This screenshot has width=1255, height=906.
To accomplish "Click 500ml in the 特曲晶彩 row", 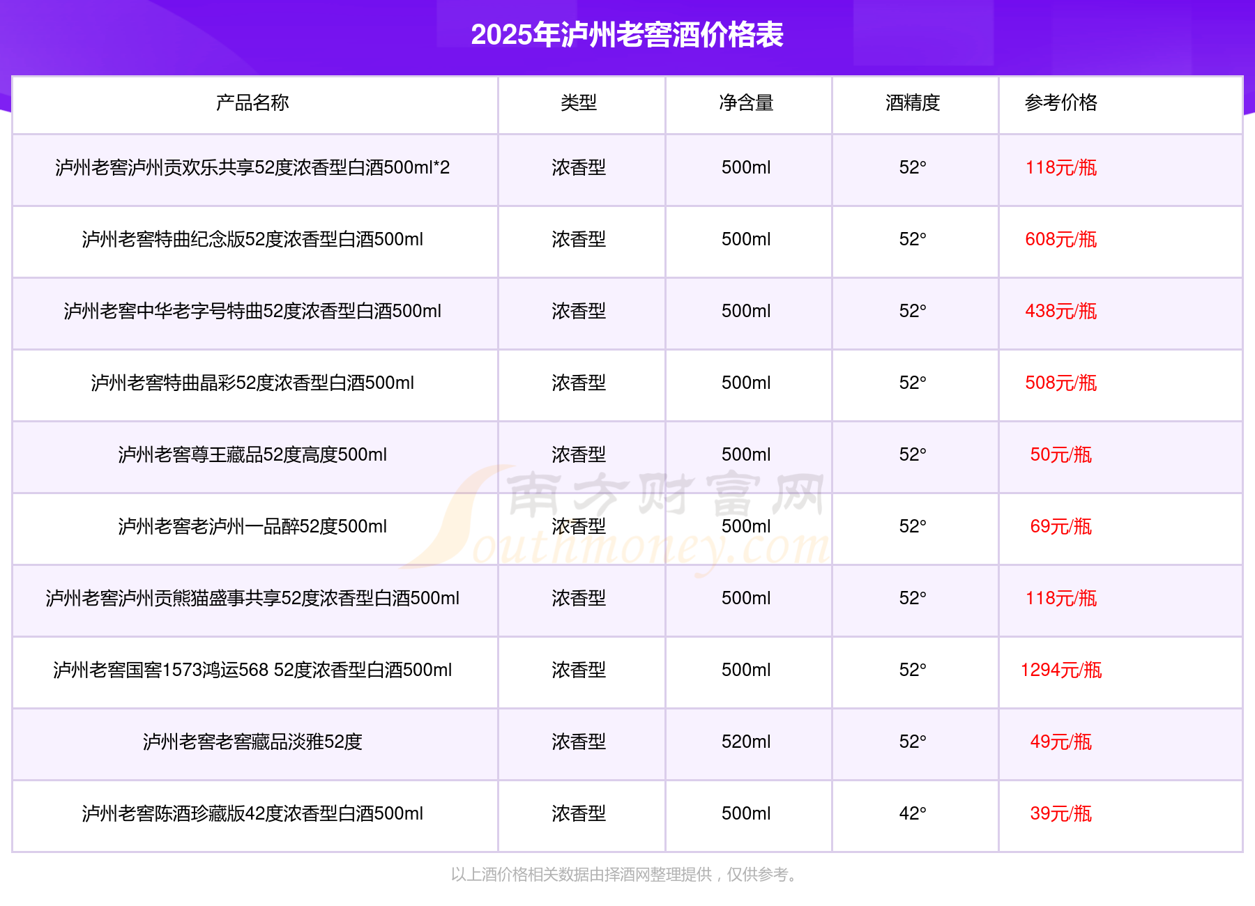I will click(746, 383).
